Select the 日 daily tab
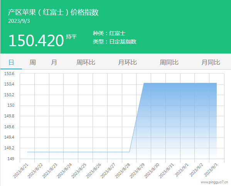This screenshot has height=186, width=231. pyautogui.click(x=11, y=62)
